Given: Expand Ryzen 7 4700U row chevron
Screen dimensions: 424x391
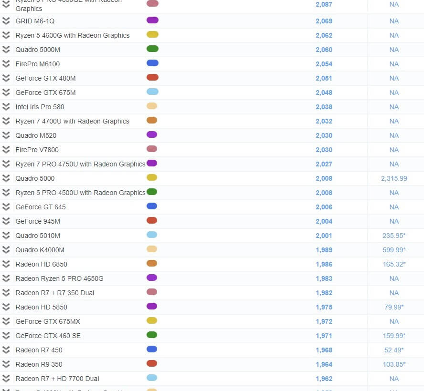Looking at the screenshot, I should click(6, 121).
